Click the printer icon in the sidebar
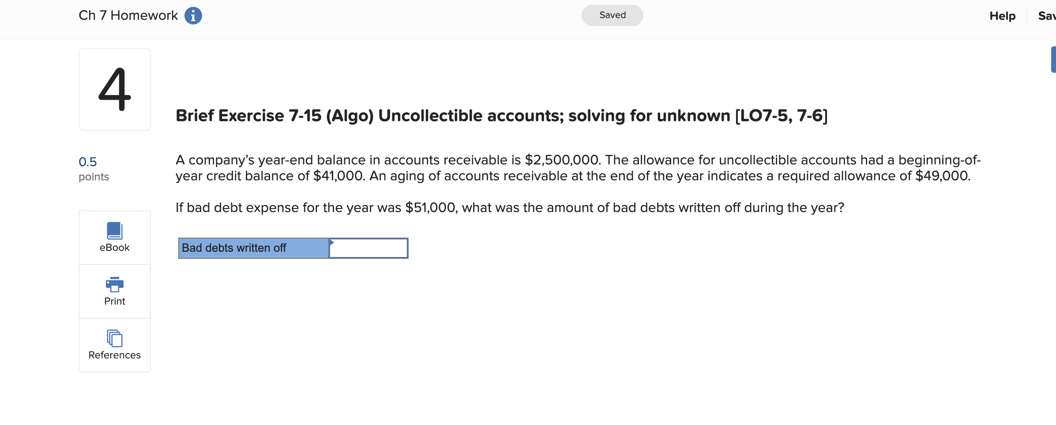This screenshot has height=425, width=1056. click(x=114, y=284)
